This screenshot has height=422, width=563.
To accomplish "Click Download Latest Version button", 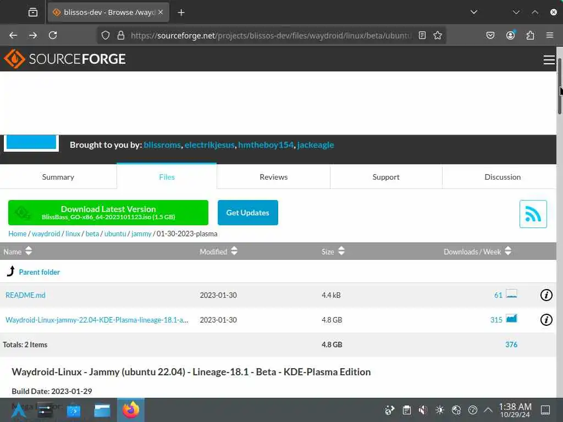I will (x=108, y=213).
